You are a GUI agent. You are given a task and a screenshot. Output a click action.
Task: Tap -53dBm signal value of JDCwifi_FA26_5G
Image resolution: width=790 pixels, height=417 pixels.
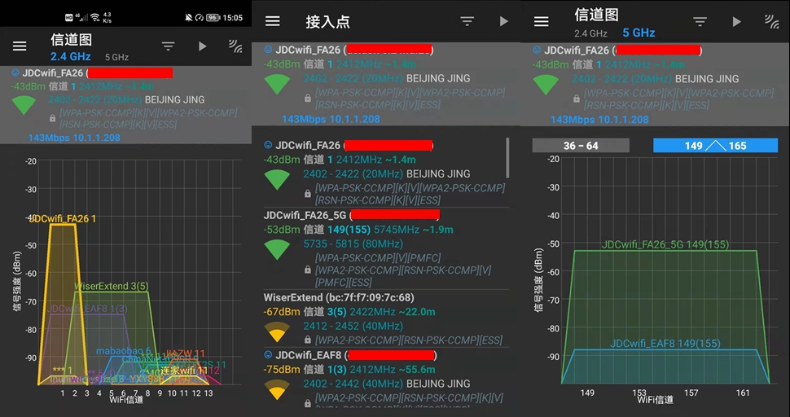[282, 230]
